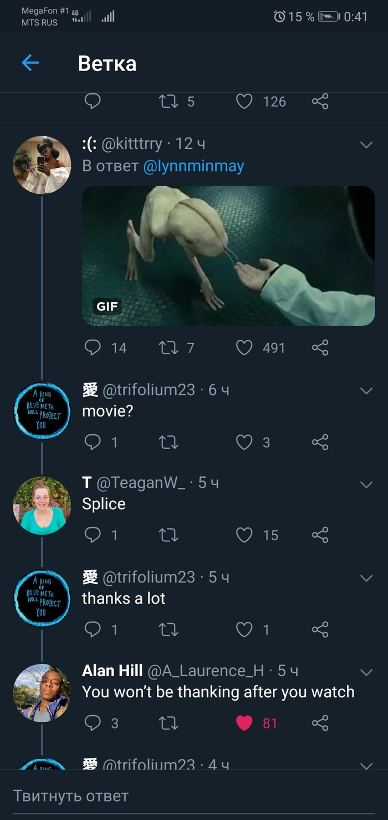Tap the Твитнуть ответ reply field
Image resolution: width=388 pixels, height=820 pixels.
194,796
